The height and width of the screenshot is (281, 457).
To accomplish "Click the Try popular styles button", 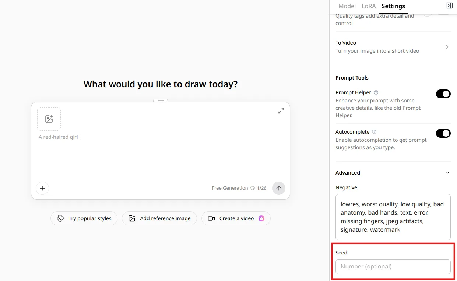I will click(x=84, y=218).
